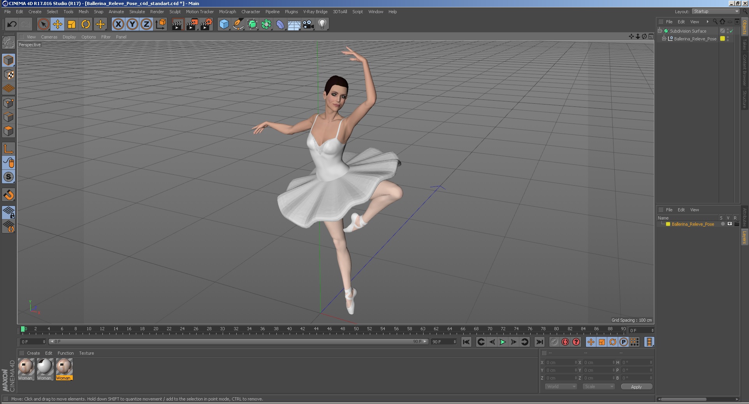
Task: Toggle parameter keyframe recording
Action: 624,342
